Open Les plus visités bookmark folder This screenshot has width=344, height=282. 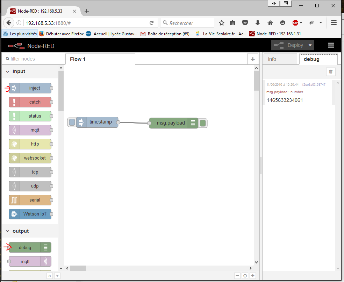tap(20, 34)
